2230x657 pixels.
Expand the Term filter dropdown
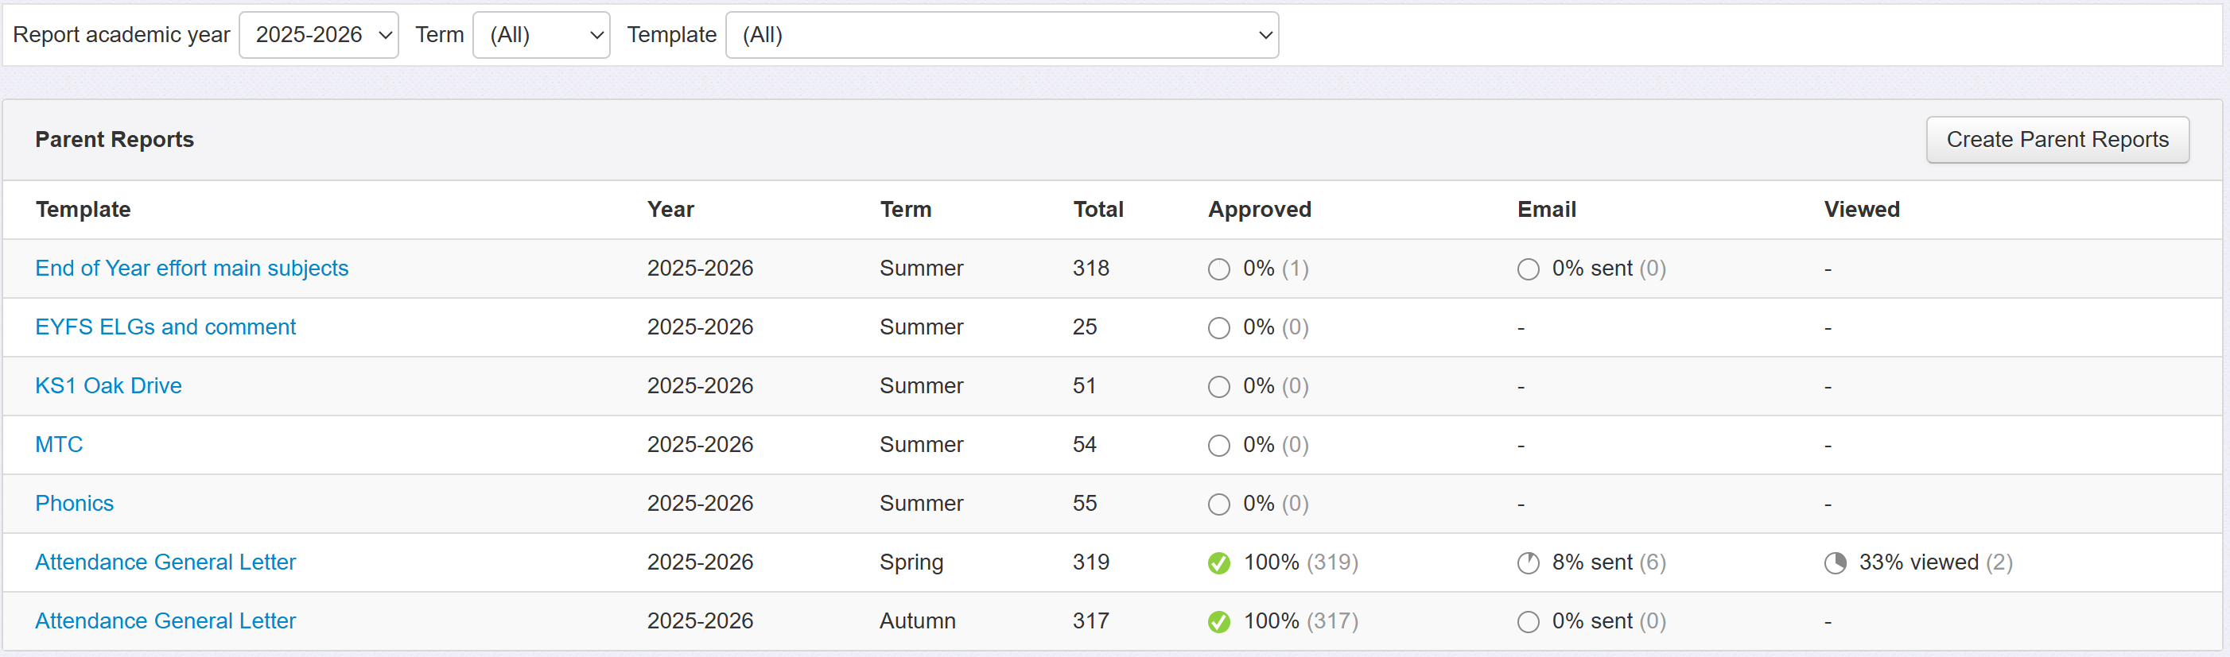(x=541, y=36)
